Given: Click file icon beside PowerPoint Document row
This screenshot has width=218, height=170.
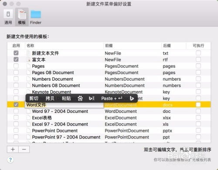Looking at the screenshot, I should (x=28, y=130).
